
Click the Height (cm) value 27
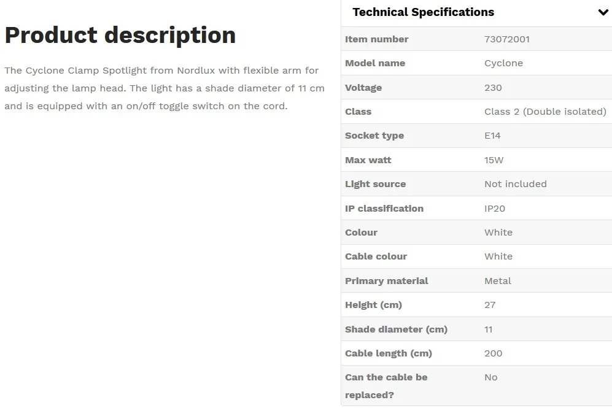[490, 305]
